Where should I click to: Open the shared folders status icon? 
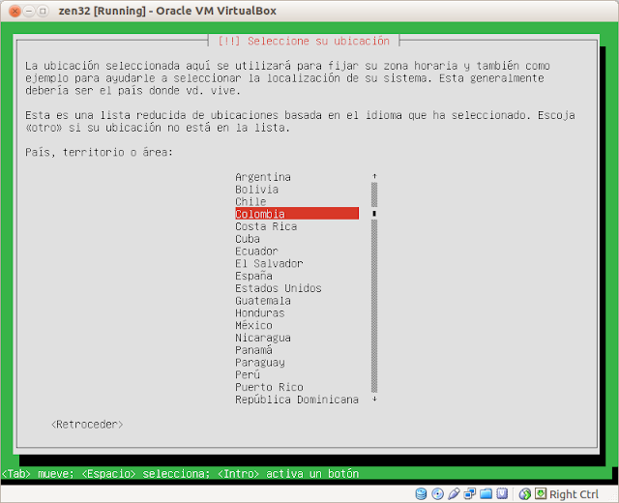486,493
